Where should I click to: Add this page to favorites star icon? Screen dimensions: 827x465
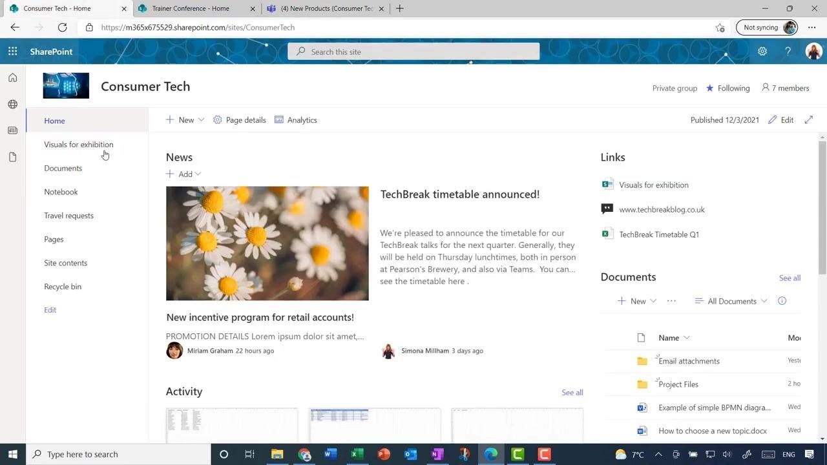pos(720,27)
